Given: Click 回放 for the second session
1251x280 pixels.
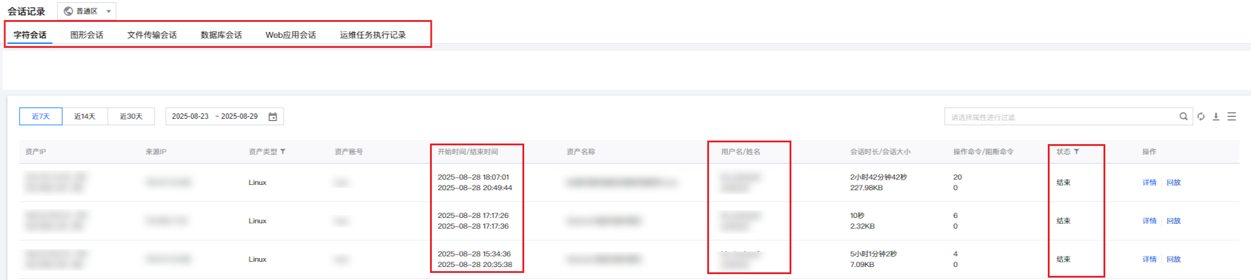Looking at the screenshot, I should point(1173,221).
